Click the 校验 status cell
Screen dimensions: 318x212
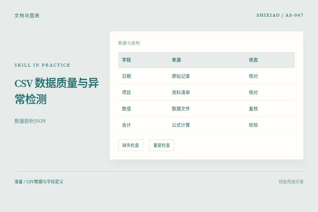pyautogui.click(x=253, y=125)
